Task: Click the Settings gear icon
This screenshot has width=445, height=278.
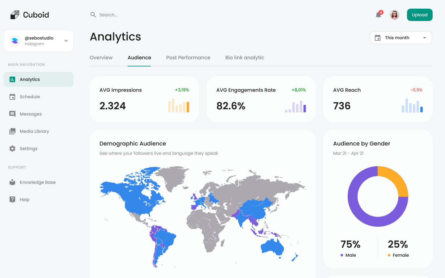Action: tap(12, 149)
